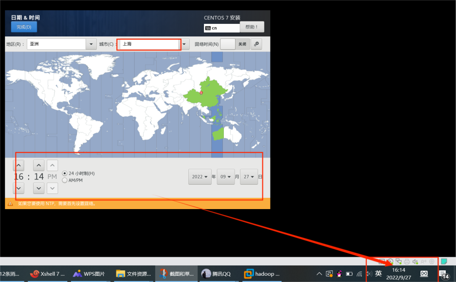Switch to 截图和草图 snipping taskbar item

click(176, 274)
